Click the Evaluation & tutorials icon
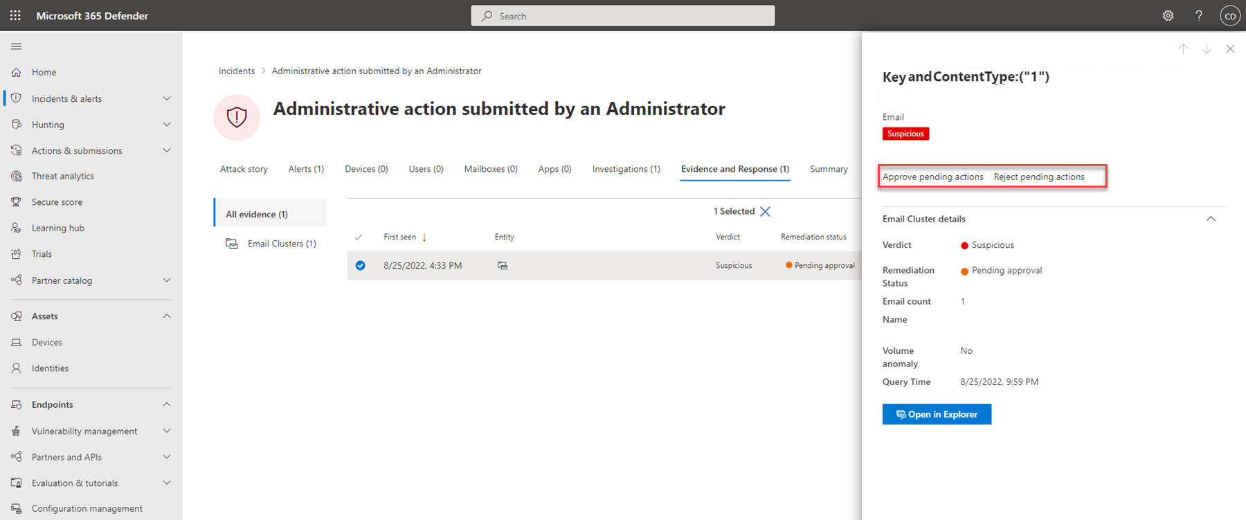Viewport: 1246px width, 520px height. 17,483
